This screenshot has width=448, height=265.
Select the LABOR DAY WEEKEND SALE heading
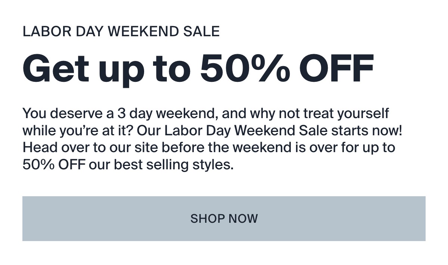click(x=121, y=32)
